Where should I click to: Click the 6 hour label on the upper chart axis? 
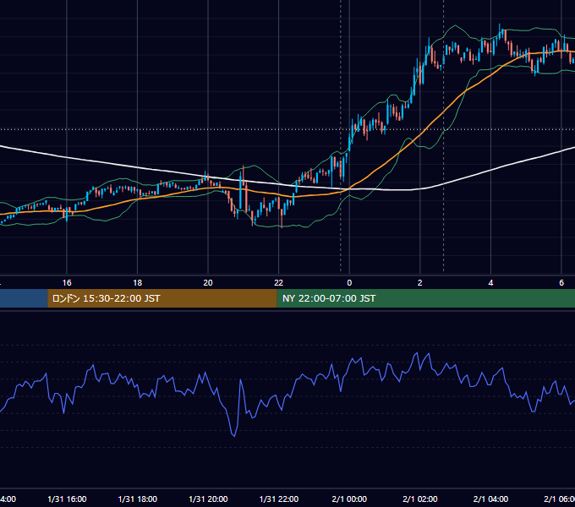(x=561, y=283)
